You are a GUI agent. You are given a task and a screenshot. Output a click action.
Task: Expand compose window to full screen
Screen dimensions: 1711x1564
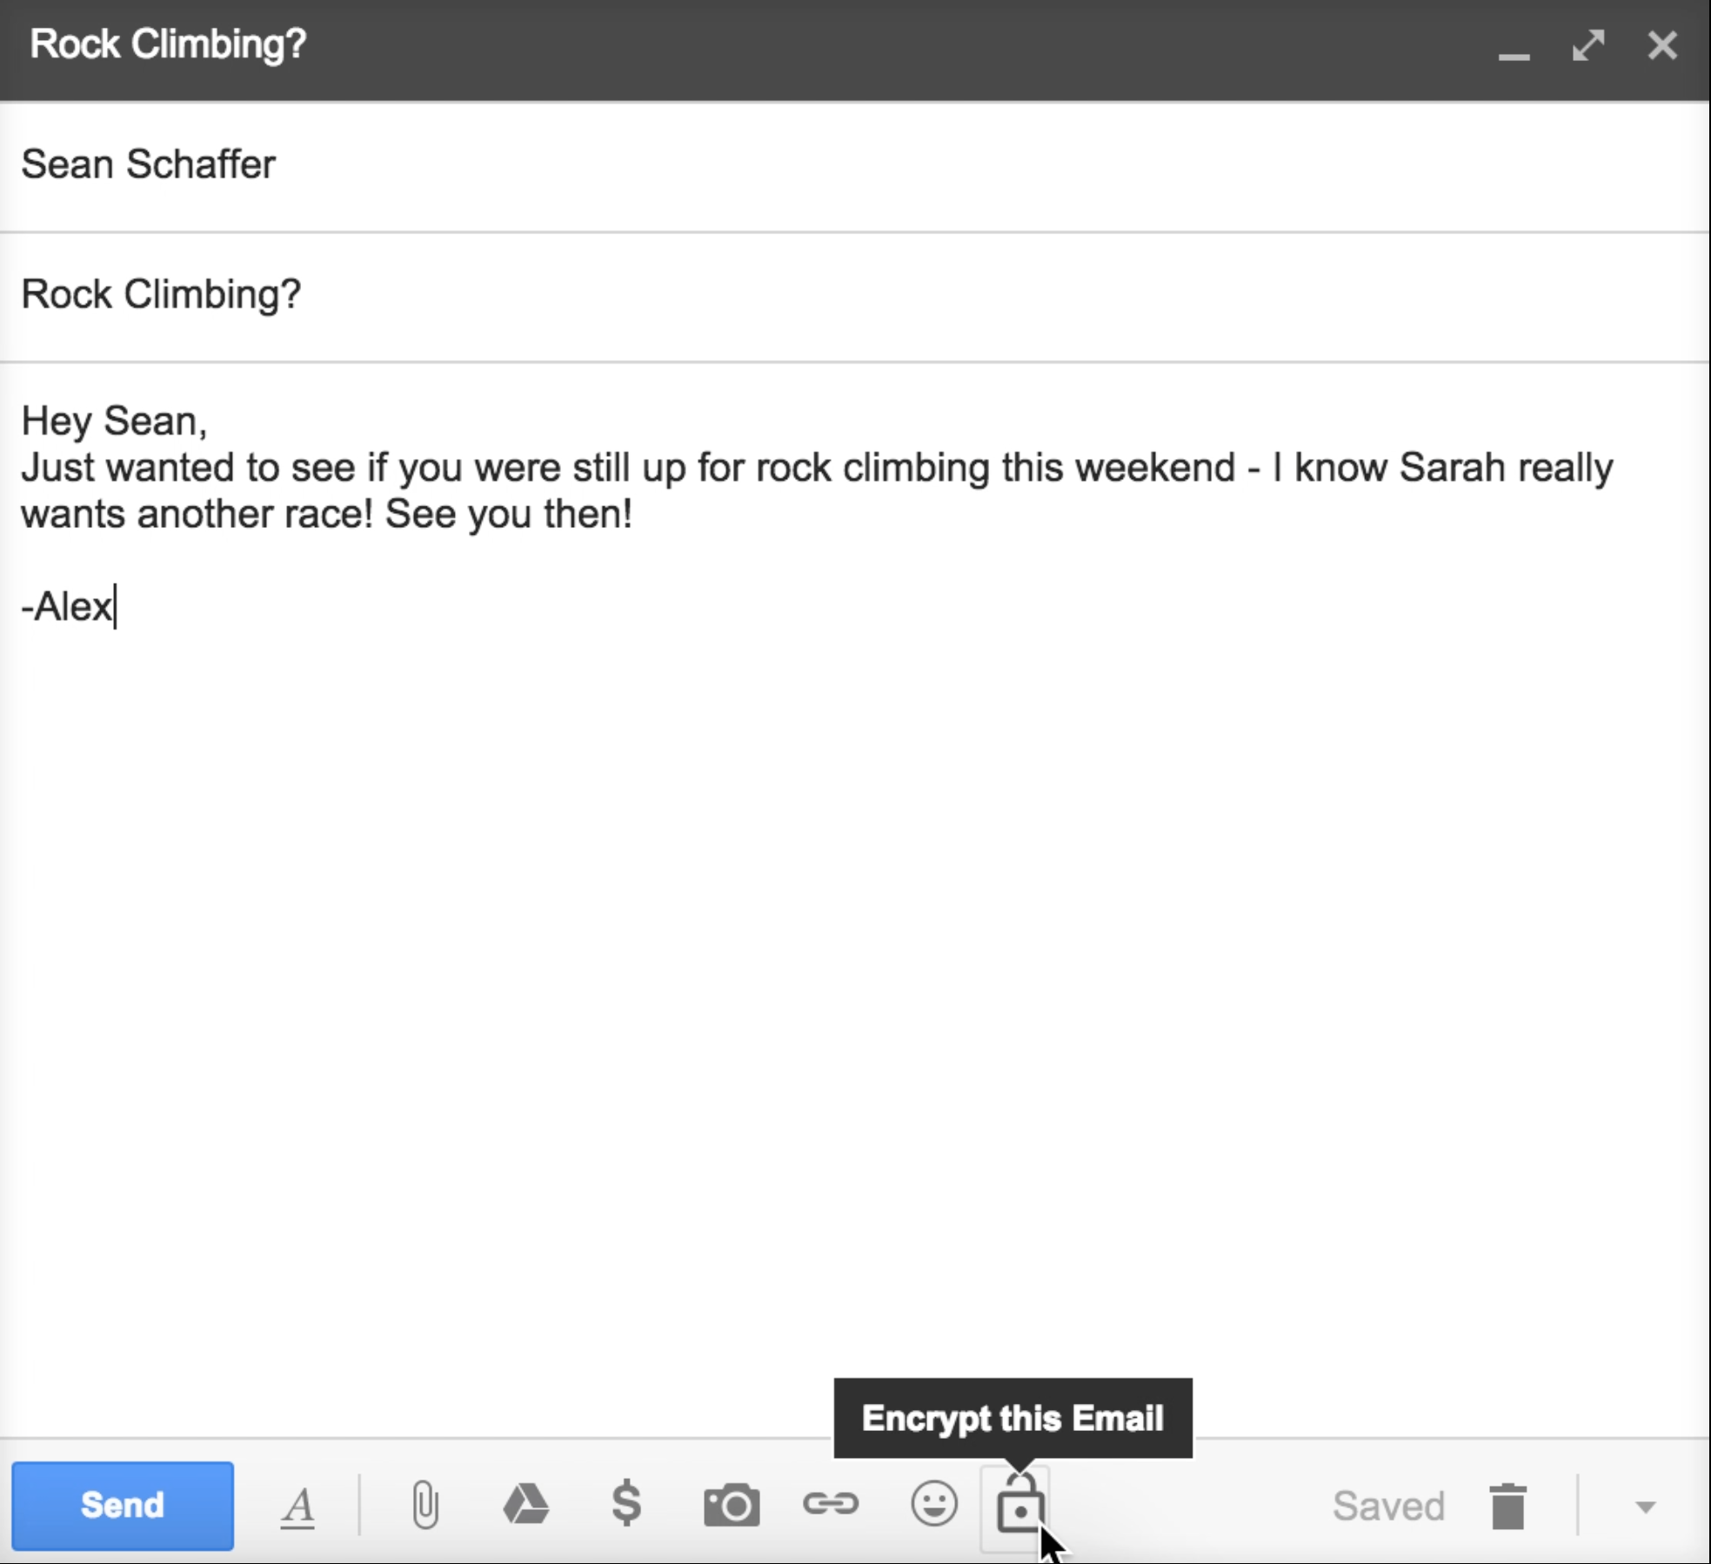pyautogui.click(x=1588, y=45)
